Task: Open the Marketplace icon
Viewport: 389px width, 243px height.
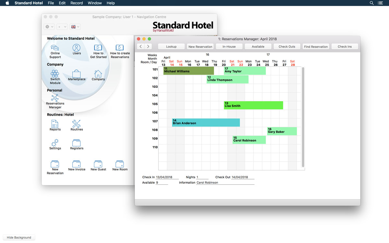Action: [77, 74]
